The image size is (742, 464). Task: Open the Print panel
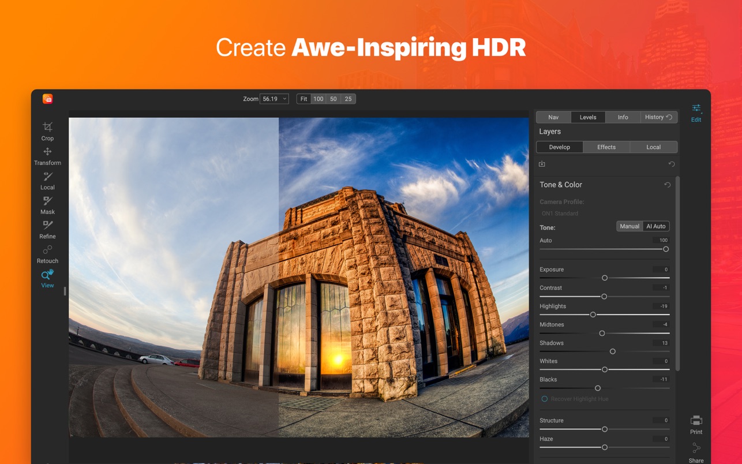point(696,425)
